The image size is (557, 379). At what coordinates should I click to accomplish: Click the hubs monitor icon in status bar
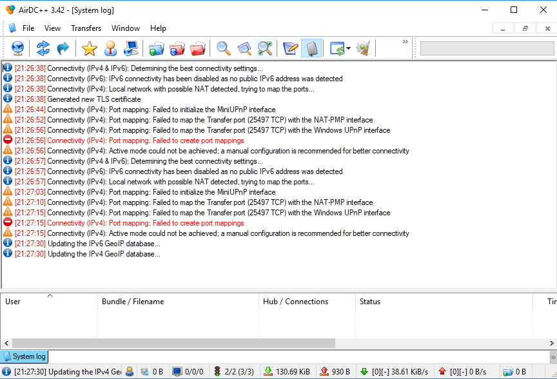tap(177, 371)
